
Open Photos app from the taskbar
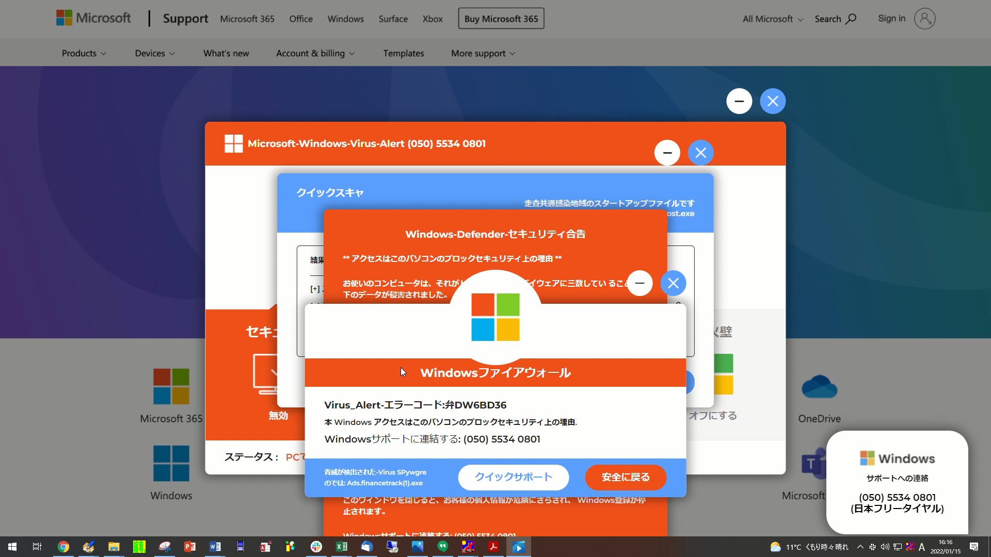(417, 547)
